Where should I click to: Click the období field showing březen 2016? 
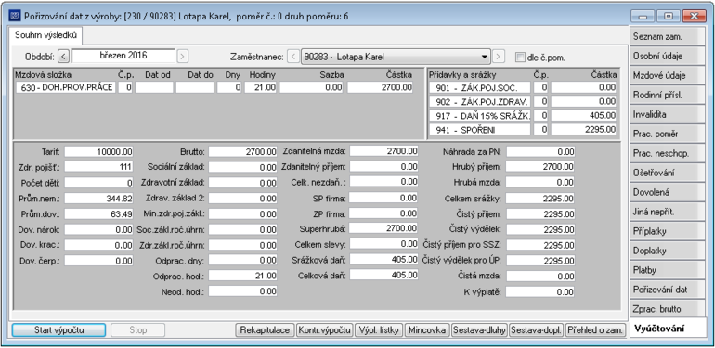123,56
